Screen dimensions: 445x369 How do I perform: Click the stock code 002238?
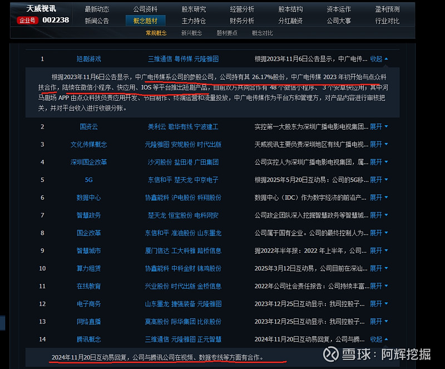pos(56,20)
